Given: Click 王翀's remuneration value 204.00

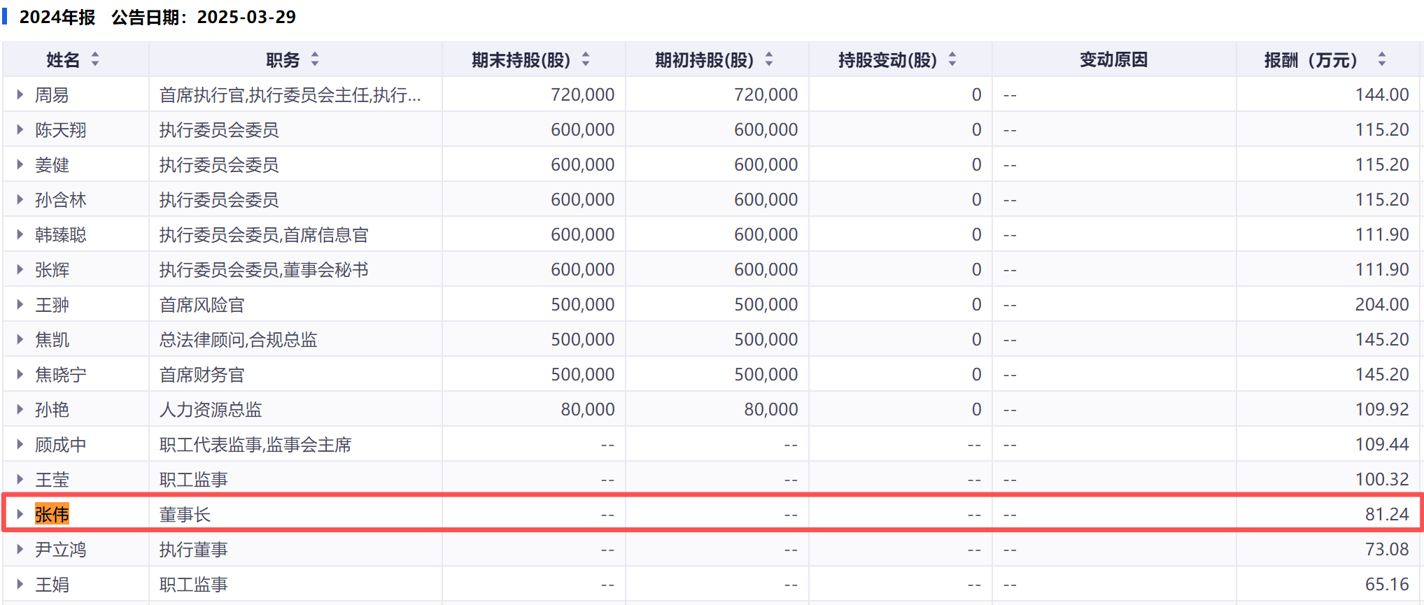Looking at the screenshot, I should click(1381, 305).
